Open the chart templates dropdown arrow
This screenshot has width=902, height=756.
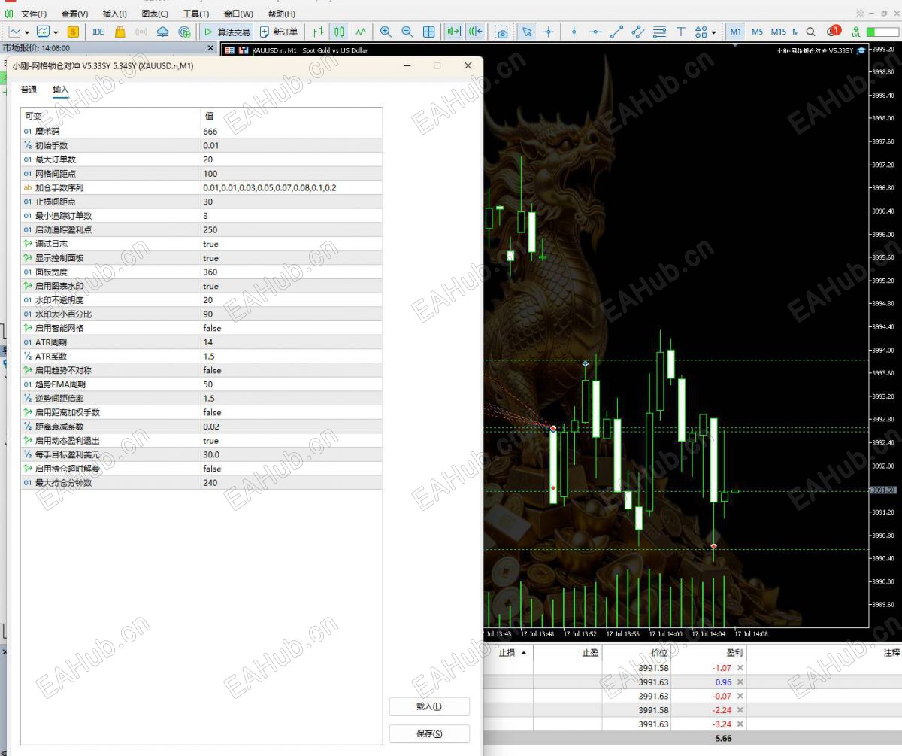(55, 32)
